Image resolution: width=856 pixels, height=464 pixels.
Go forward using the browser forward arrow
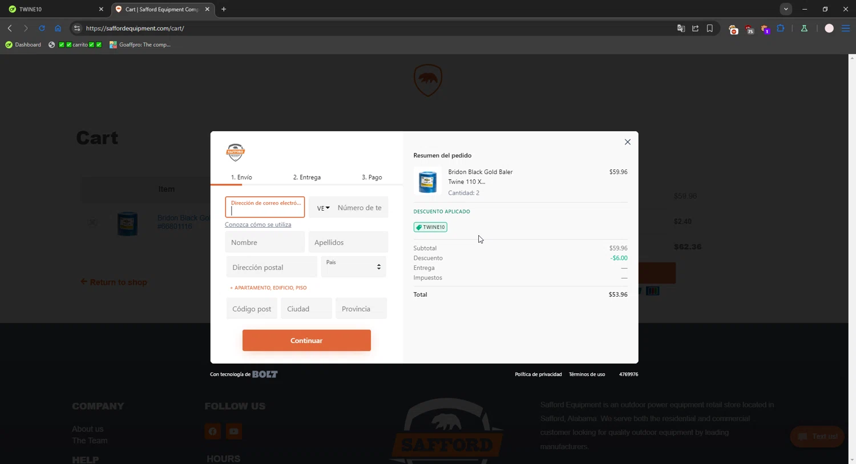tap(26, 28)
